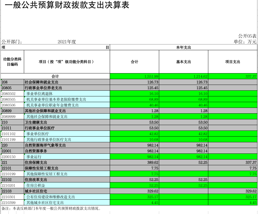Select code cell 2210201
This screenshot has height=214, width=258.
12,185
